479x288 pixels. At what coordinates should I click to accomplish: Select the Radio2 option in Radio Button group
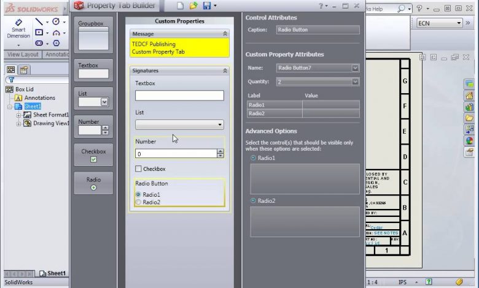(x=138, y=202)
